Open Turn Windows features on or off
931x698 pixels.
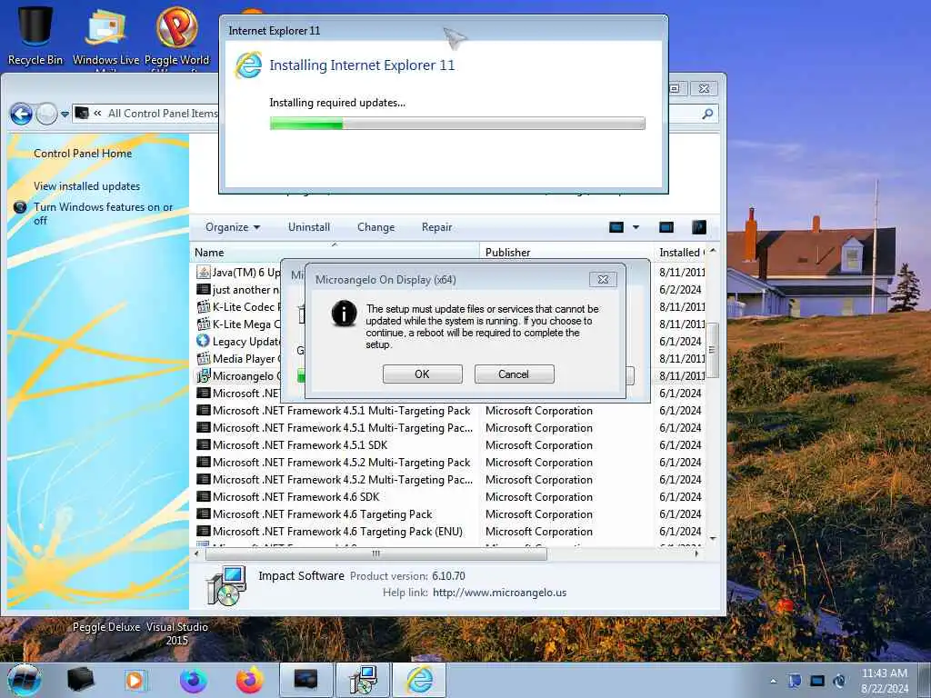pos(104,214)
